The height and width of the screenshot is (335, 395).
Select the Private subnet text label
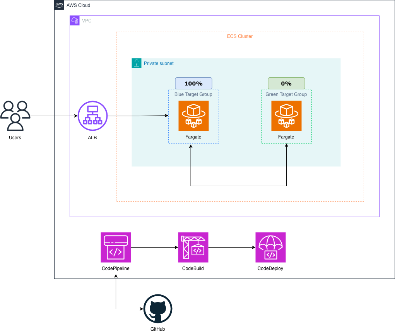tap(159, 63)
